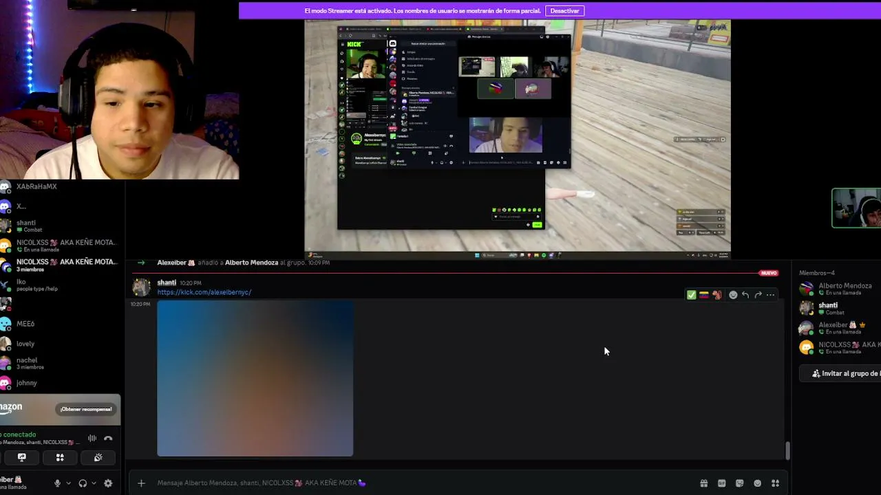React with the squirrel emoji

pyautogui.click(x=717, y=295)
